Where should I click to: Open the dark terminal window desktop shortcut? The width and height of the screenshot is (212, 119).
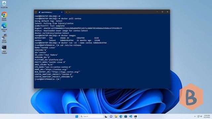pos(4,49)
